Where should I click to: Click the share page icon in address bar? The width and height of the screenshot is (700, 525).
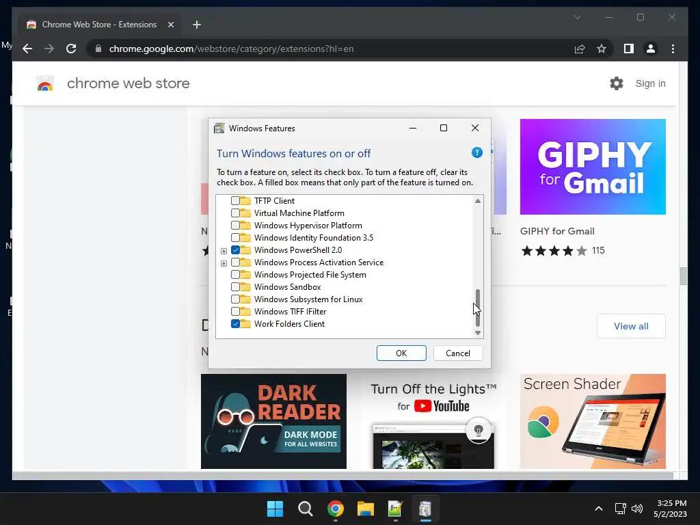(580, 49)
